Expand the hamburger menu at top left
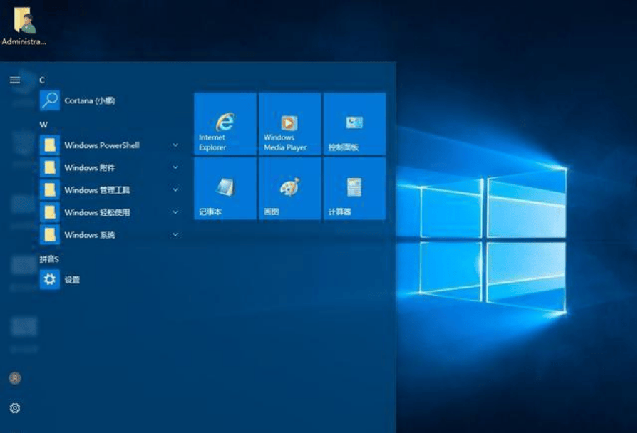This screenshot has height=433, width=638. coord(14,80)
